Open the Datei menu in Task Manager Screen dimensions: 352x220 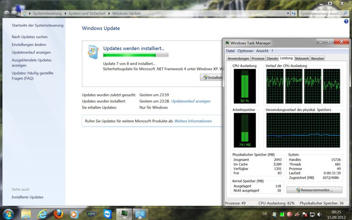[x=230, y=51]
